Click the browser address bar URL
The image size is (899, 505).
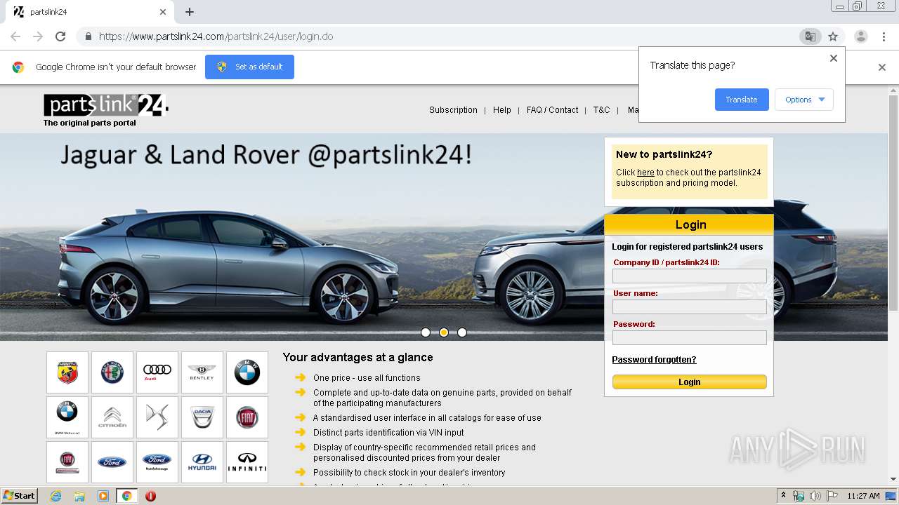coord(216,36)
